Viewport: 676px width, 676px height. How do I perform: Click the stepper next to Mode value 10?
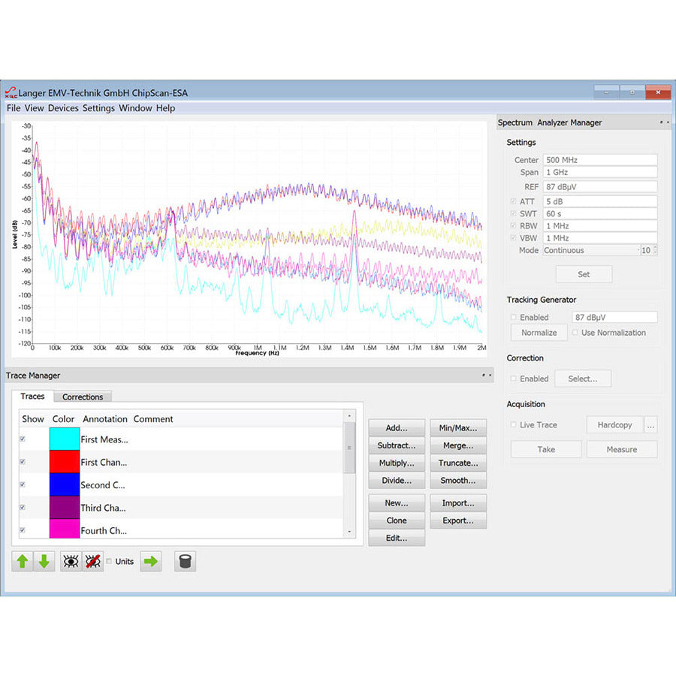pyautogui.click(x=654, y=250)
